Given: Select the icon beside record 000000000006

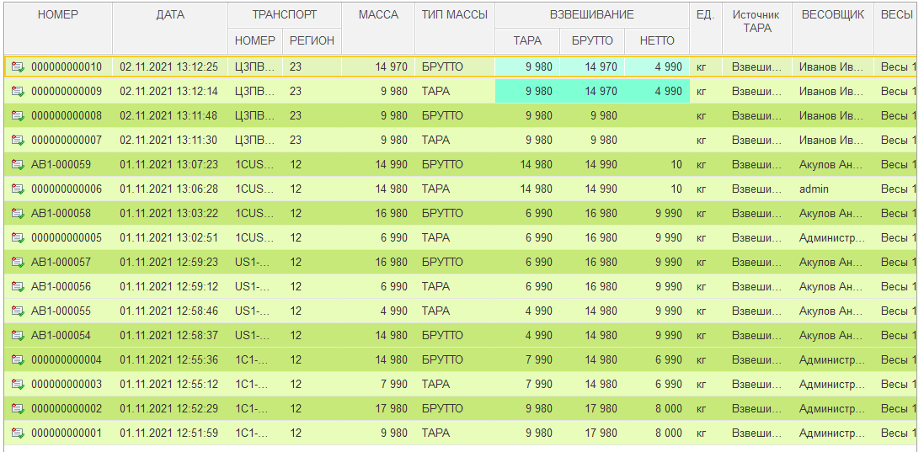Looking at the screenshot, I should click(x=18, y=189).
